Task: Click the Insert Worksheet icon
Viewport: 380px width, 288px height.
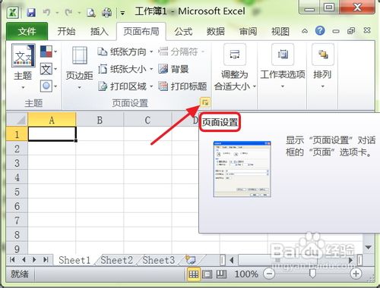Action: coord(191,260)
